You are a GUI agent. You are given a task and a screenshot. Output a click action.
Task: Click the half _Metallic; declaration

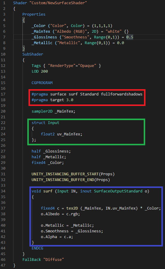[x=49, y=157]
